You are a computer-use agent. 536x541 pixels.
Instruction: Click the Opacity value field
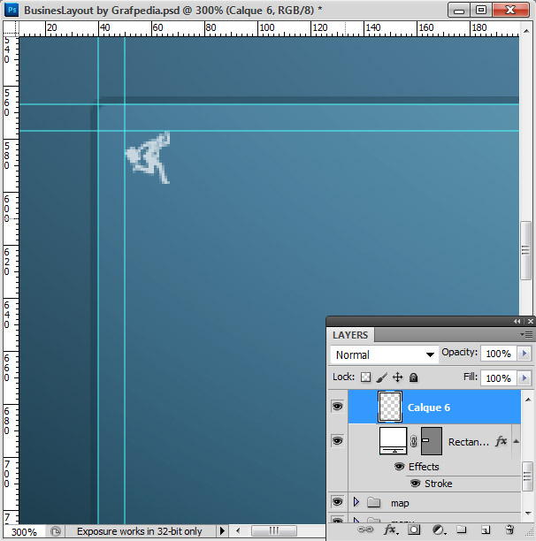pyautogui.click(x=498, y=354)
